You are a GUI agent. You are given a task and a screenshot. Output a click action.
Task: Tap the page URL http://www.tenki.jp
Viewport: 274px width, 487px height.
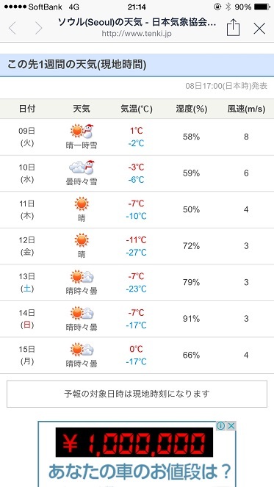click(x=137, y=34)
